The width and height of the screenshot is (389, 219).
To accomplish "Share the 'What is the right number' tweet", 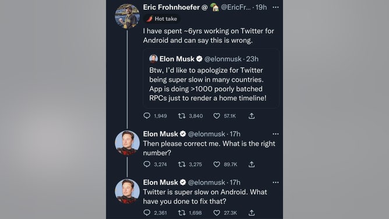I will click(x=252, y=164).
